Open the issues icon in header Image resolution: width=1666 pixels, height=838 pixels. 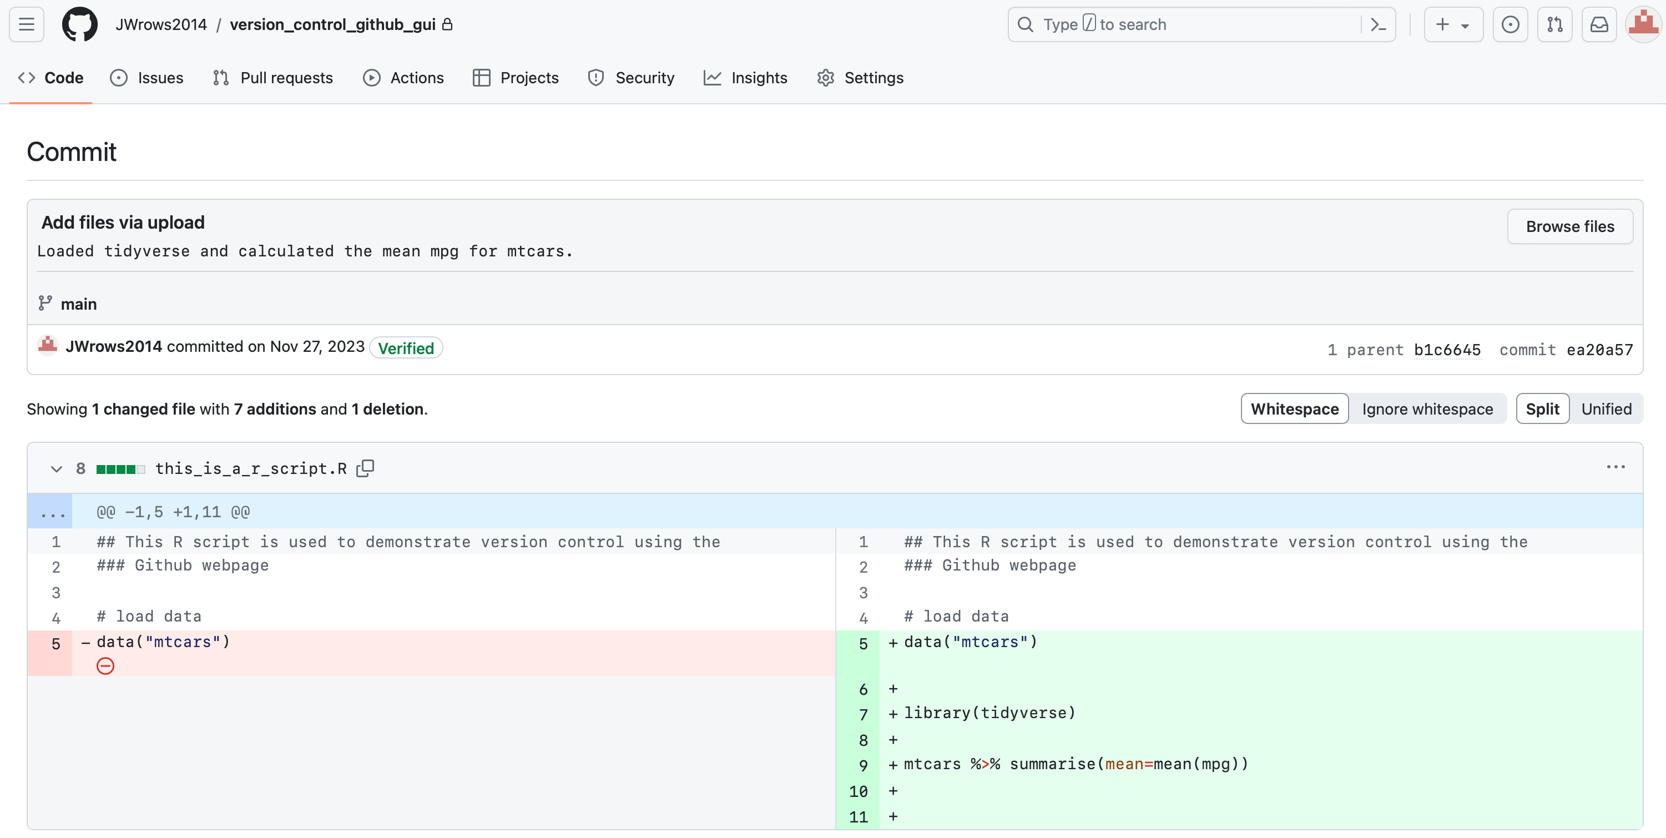point(1510,24)
